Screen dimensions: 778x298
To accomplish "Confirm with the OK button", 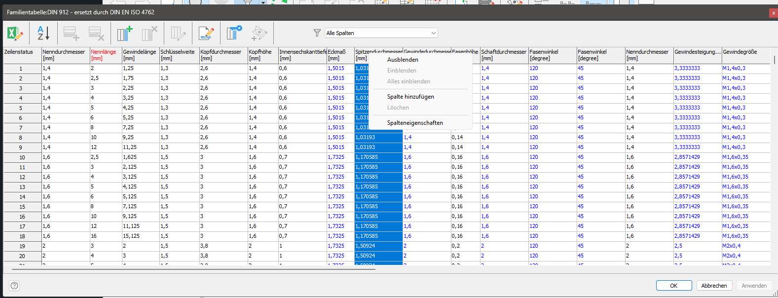I will pyautogui.click(x=673, y=286).
